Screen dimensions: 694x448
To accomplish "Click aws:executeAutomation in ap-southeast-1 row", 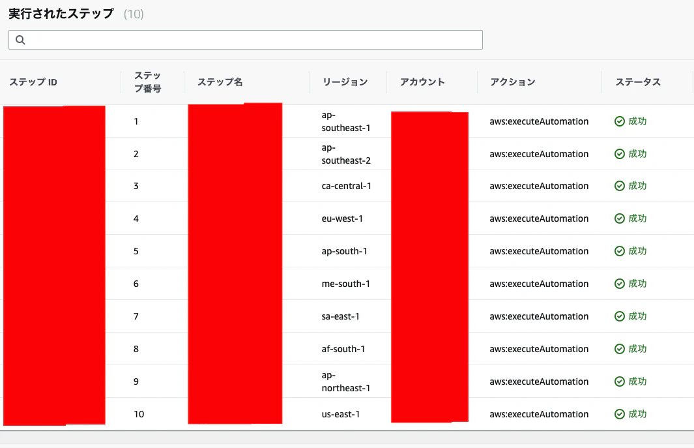I will coord(539,121).
